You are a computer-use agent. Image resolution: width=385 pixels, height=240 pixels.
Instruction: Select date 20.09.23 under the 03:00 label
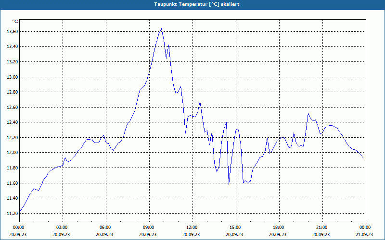61,234
